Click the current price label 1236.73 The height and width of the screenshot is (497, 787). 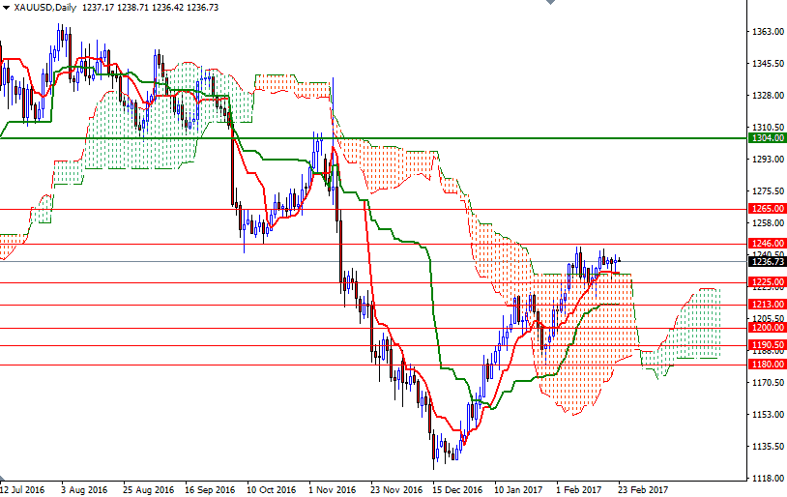pos(767,261)
